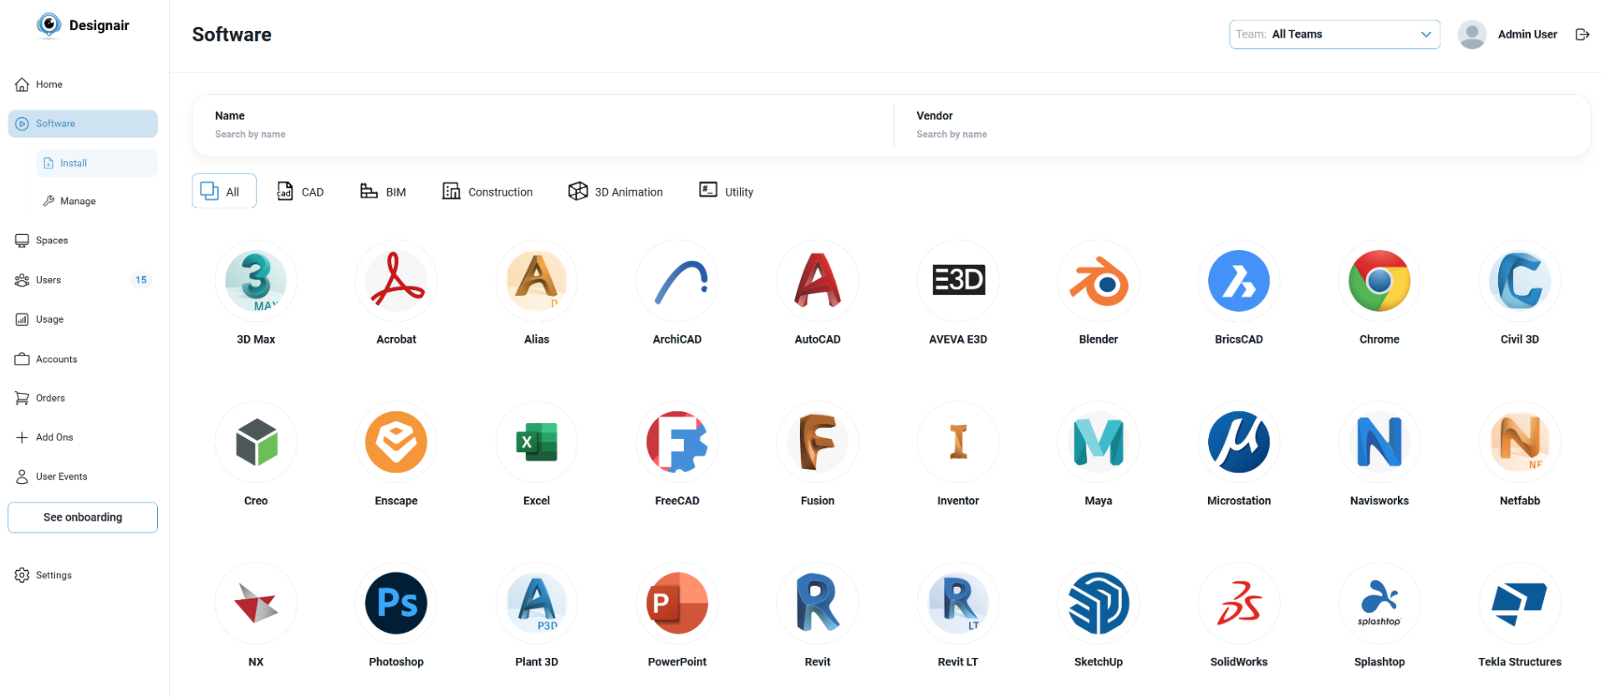Select the BricsCAD icon
The image size is (1601, 698).
1239,281
